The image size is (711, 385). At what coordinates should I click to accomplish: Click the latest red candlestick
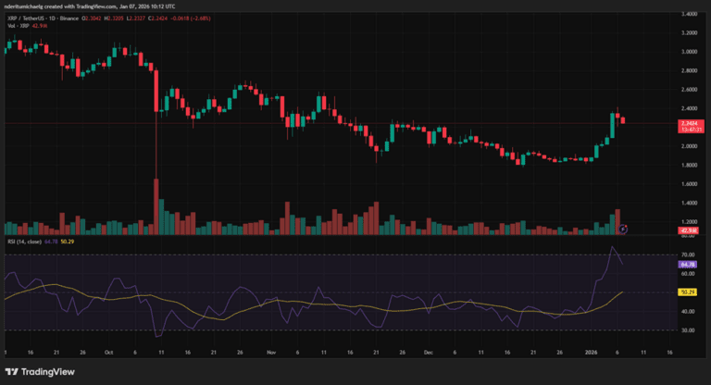coord(622,119)
